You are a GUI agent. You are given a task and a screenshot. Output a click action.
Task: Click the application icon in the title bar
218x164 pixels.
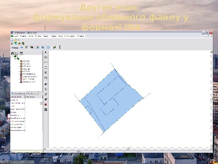(x=12, y=32)
